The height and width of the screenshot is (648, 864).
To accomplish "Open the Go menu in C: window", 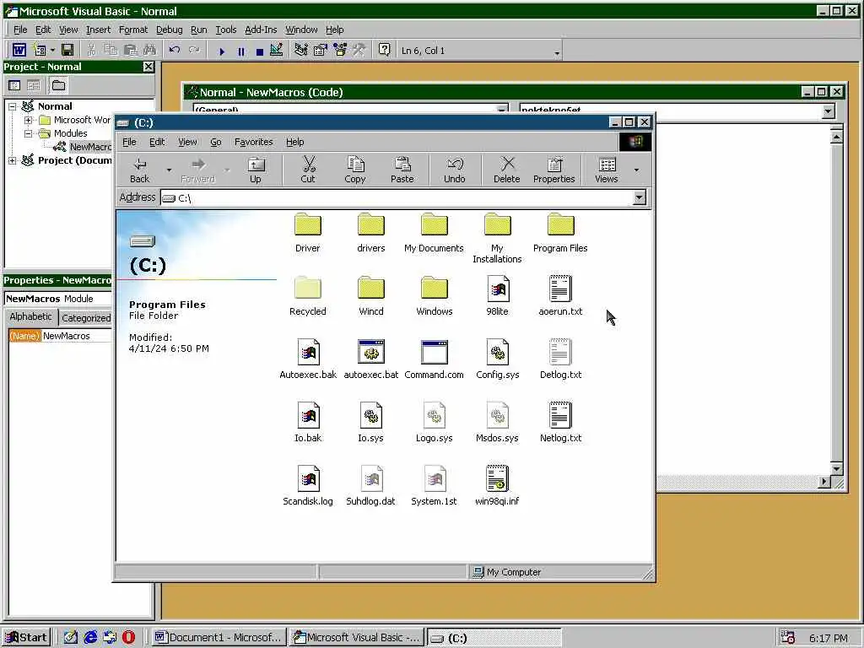I will 215,142.
